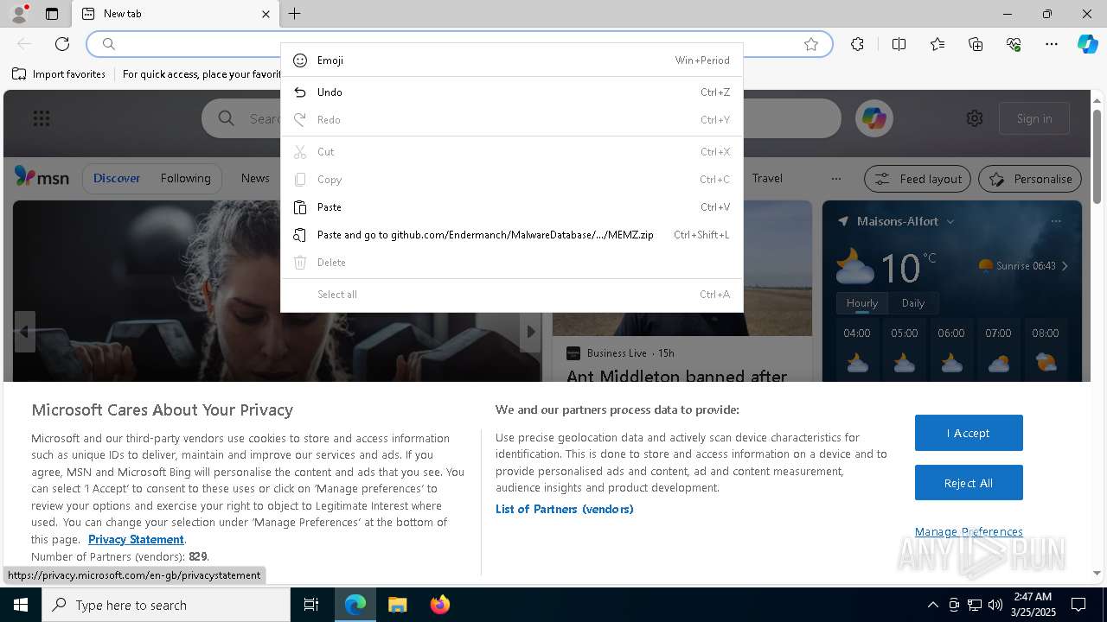Open File Explorer from taskbar
Image resolution: width=1107 pixels, height=622 pixels.
(397, 605)
